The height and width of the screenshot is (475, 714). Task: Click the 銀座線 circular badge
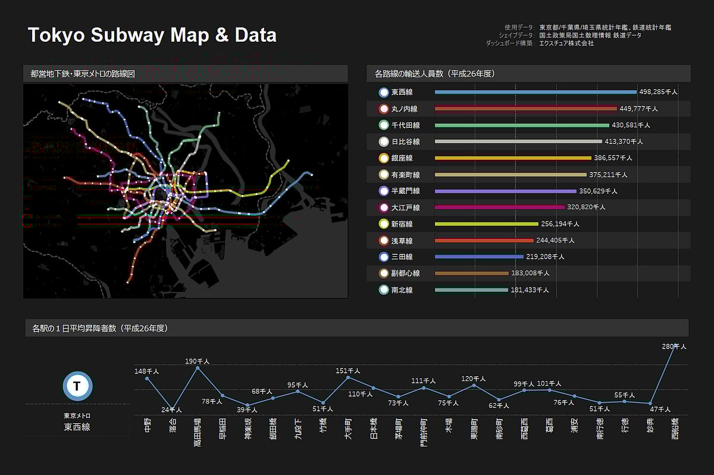[x=384, y=158]
